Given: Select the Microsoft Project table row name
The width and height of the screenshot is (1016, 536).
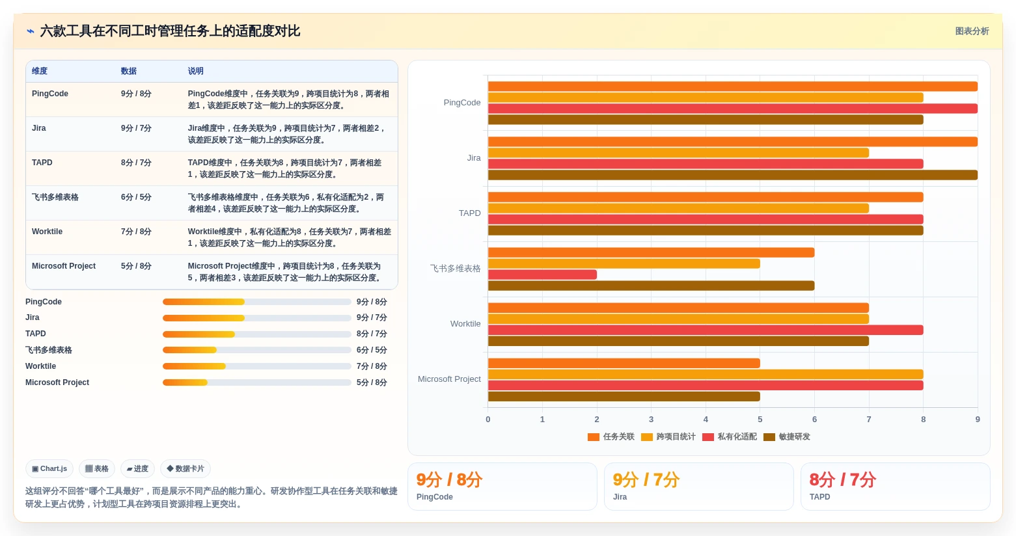Looking at the screenshot, I should 64,266.
